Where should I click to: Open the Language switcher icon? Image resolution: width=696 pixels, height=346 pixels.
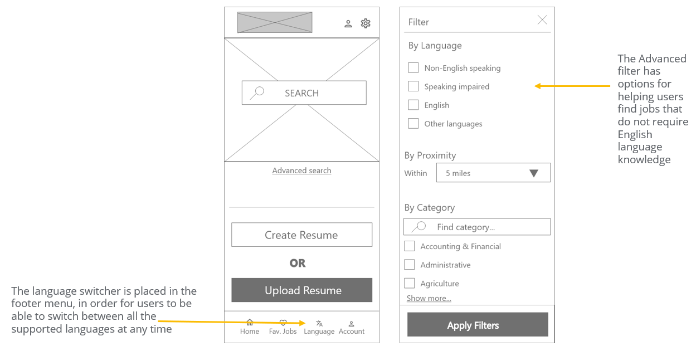coord(319,323)
